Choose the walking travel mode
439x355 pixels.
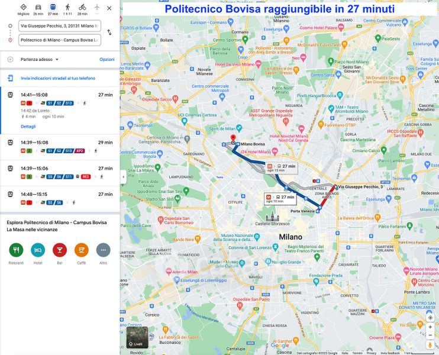click(x=67, y=8)
